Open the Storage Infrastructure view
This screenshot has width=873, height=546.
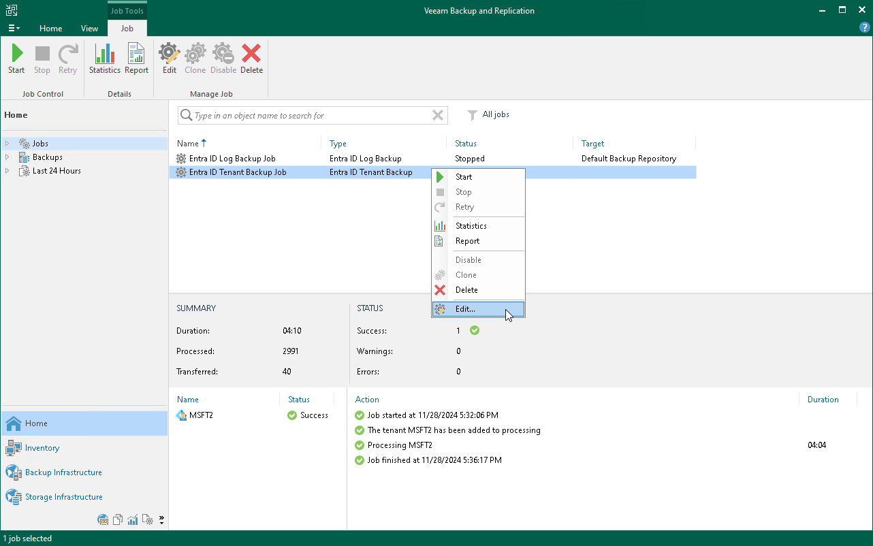84,497
